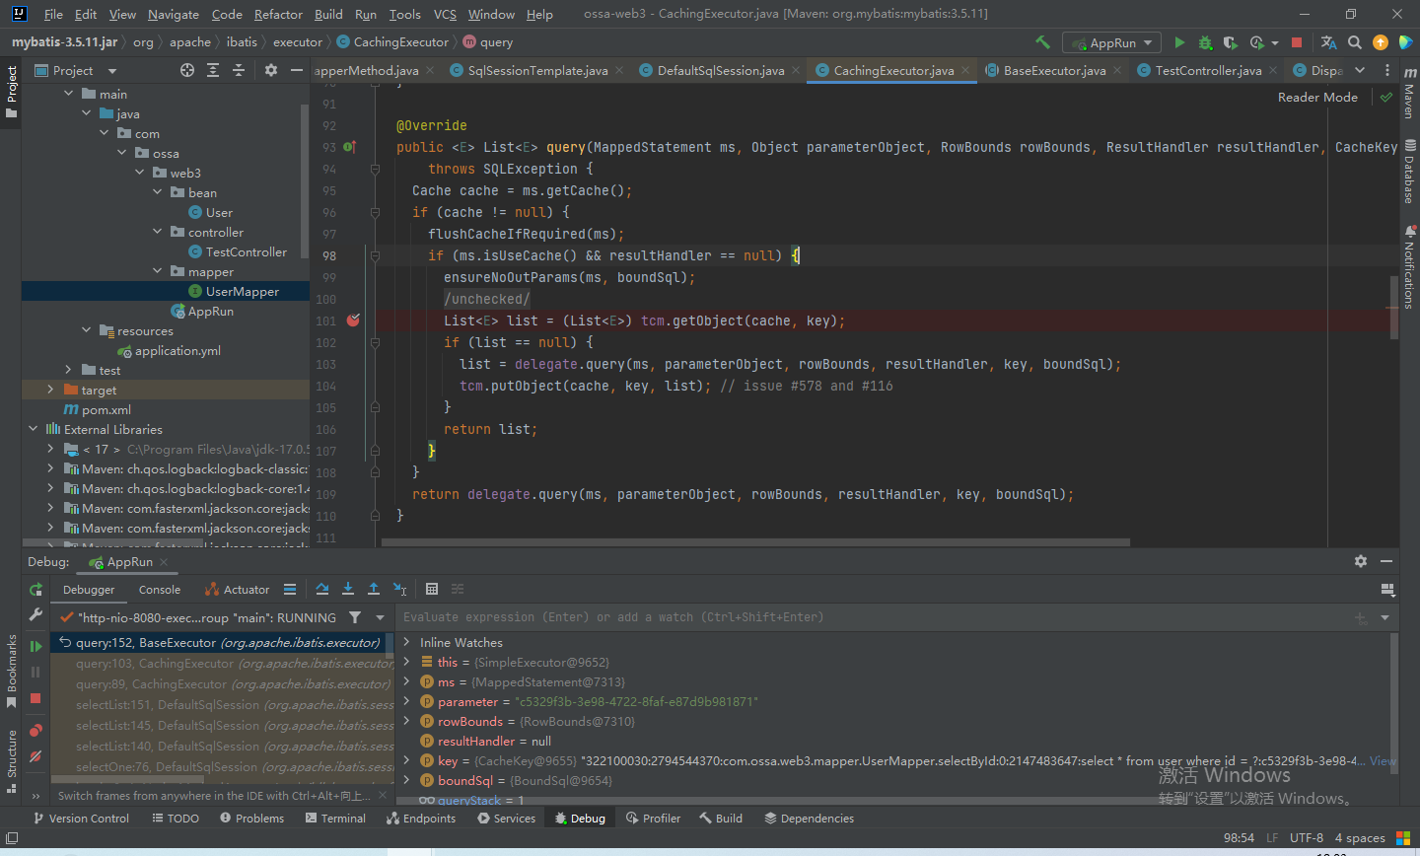Resume program in debugger sidebar
This screenshot has height=856, width=1420.
pyautogui.click(x=35, y=646)
